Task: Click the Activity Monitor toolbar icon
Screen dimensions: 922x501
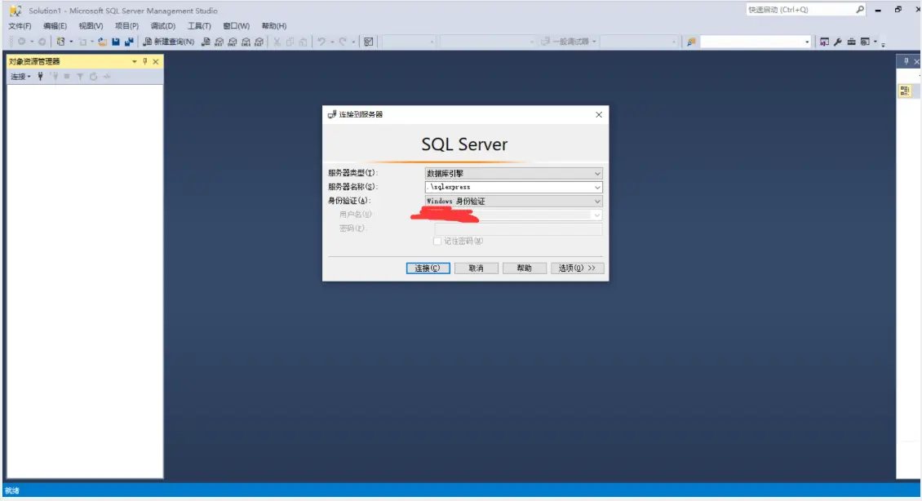Action: (x=369, y=42)
